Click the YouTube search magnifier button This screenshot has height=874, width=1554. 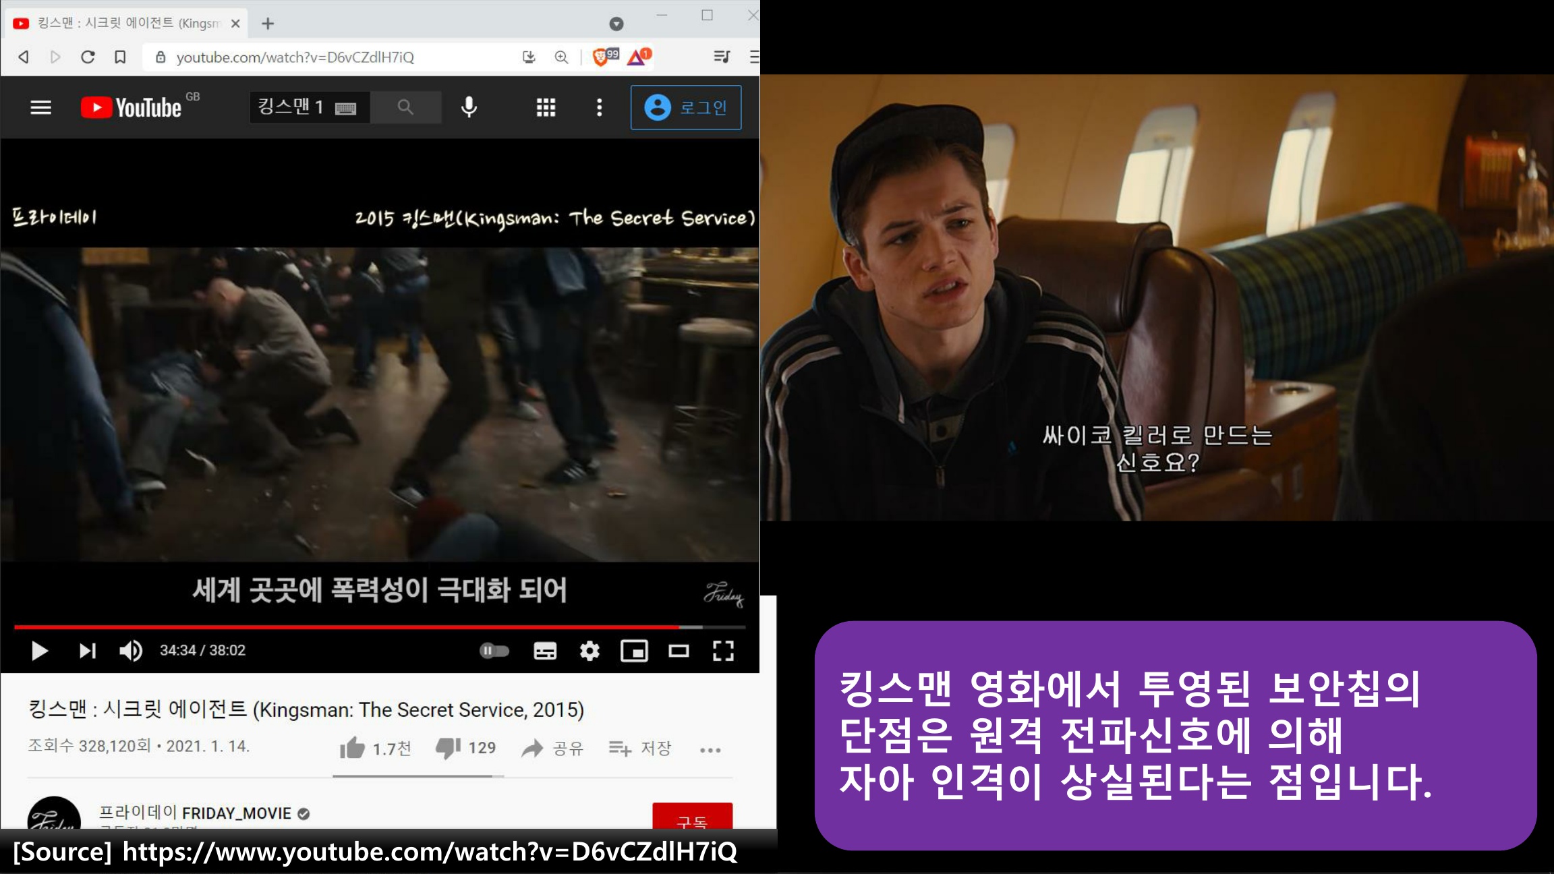pyautogui.click(x=405, y=107)
